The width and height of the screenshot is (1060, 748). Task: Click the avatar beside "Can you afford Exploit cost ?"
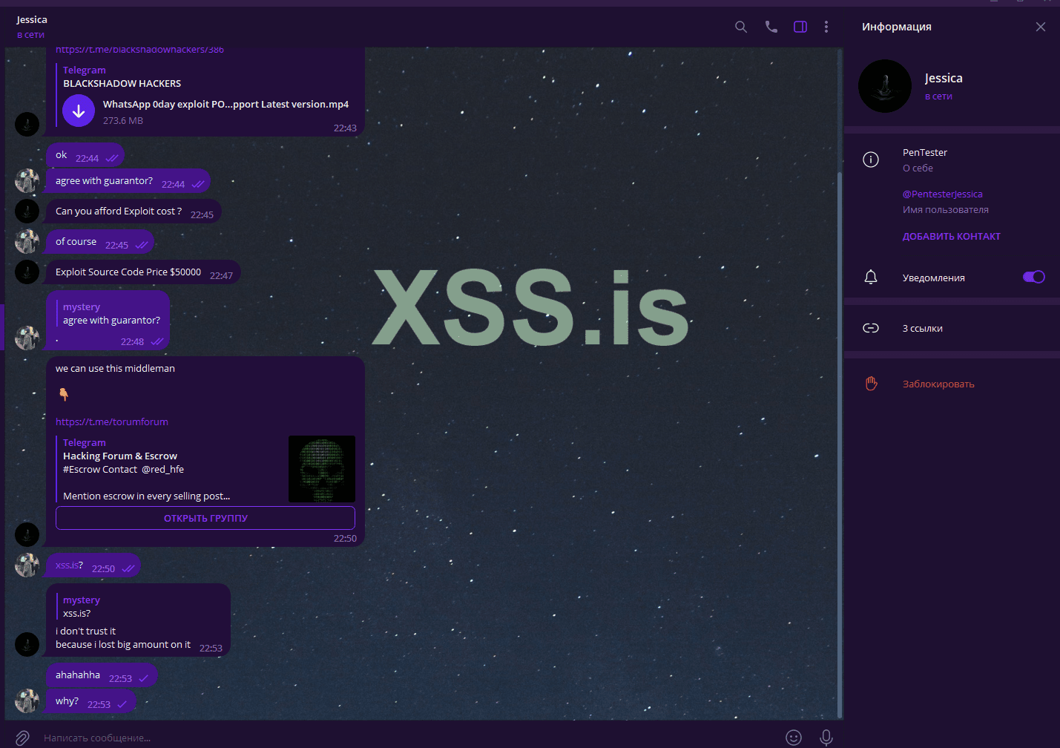pyautogui.click(x=27, y=211)
